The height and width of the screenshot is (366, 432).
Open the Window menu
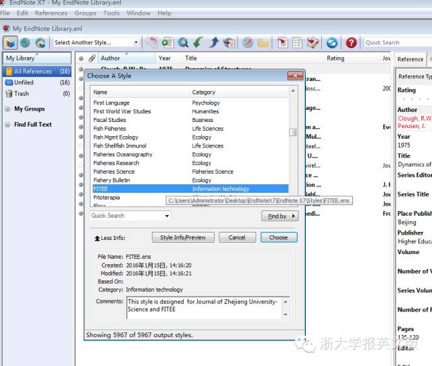(138, 13)
